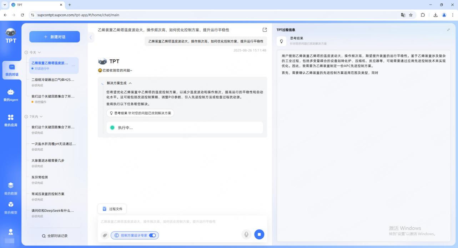Open a new browser tab
This screenshot has height=248, width=458.
coord(70,5)
